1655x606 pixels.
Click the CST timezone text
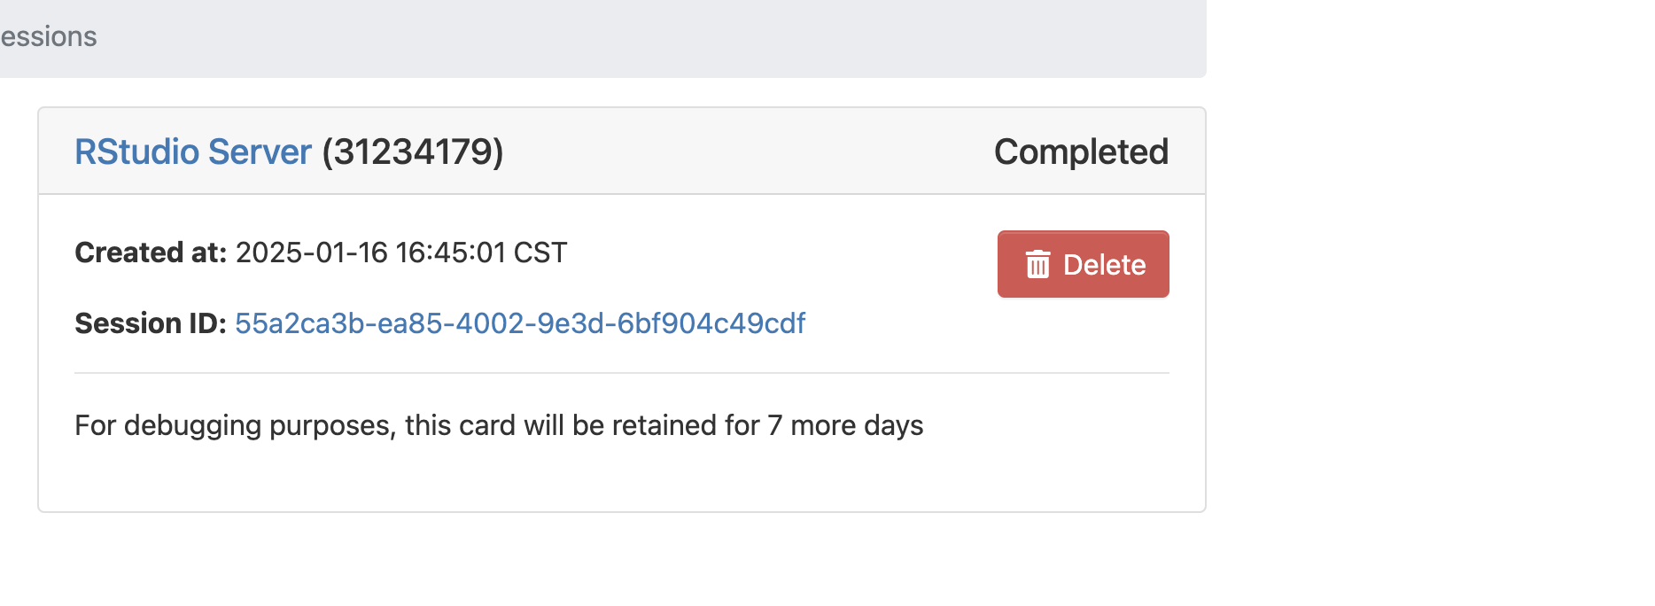[540, 252]
